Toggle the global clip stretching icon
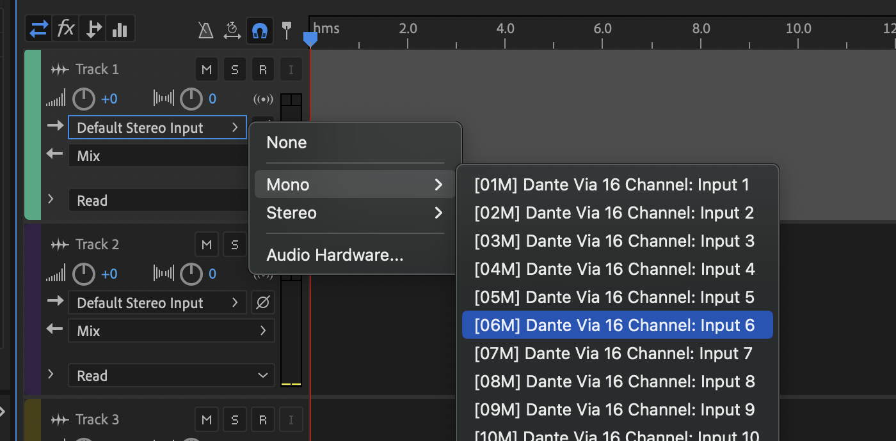Viewport: 896px width, 441px height. click(232, 30)
